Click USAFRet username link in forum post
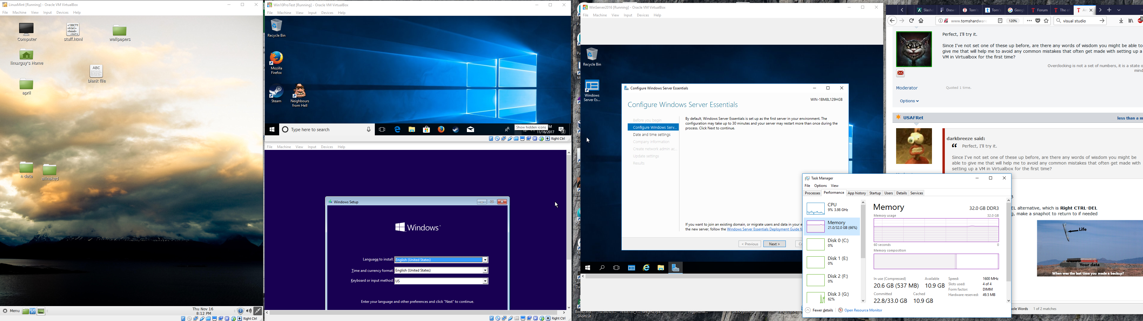 pos(913,118)
